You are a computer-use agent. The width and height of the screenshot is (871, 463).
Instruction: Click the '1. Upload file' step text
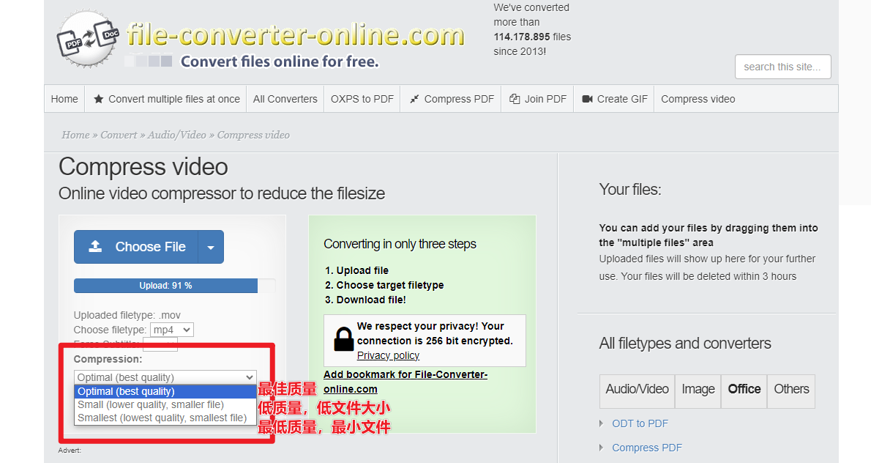point(356,270)
